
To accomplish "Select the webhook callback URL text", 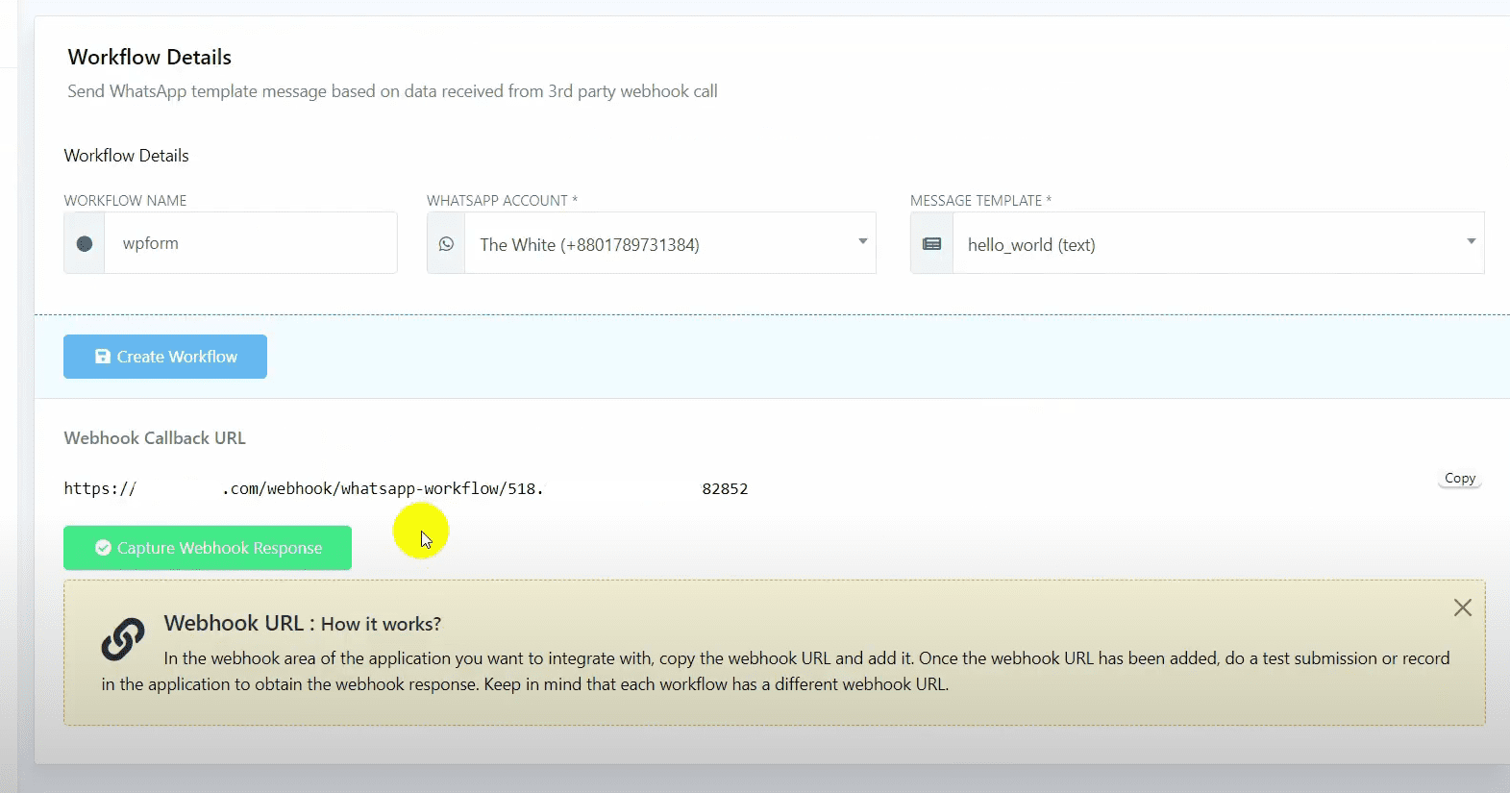I will click(x=405, y=489).
